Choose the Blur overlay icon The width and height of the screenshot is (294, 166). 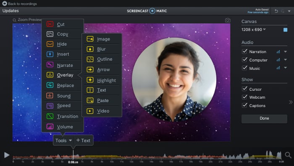90,49
